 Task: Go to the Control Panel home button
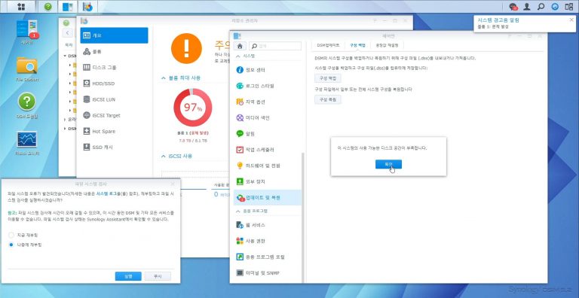point(240,46)
